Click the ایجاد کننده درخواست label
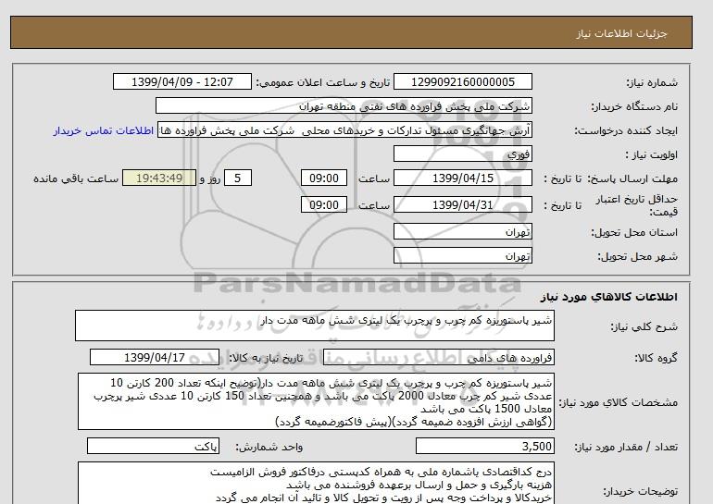 [626, 130]
